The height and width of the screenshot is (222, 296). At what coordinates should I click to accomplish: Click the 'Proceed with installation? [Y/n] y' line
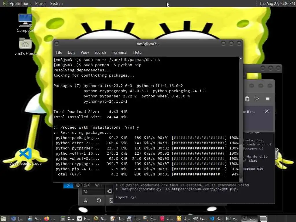[x=96, y=127]
